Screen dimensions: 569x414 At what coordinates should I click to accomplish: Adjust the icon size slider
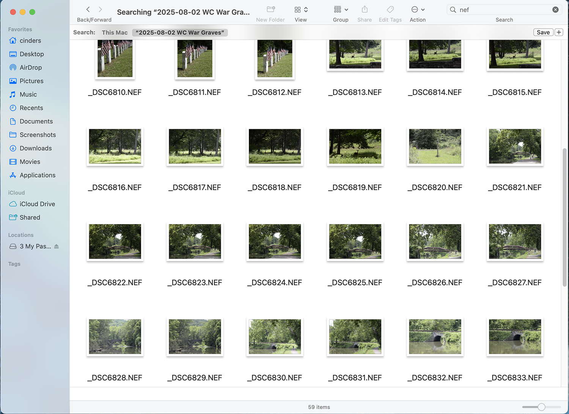tap(541, 407)
